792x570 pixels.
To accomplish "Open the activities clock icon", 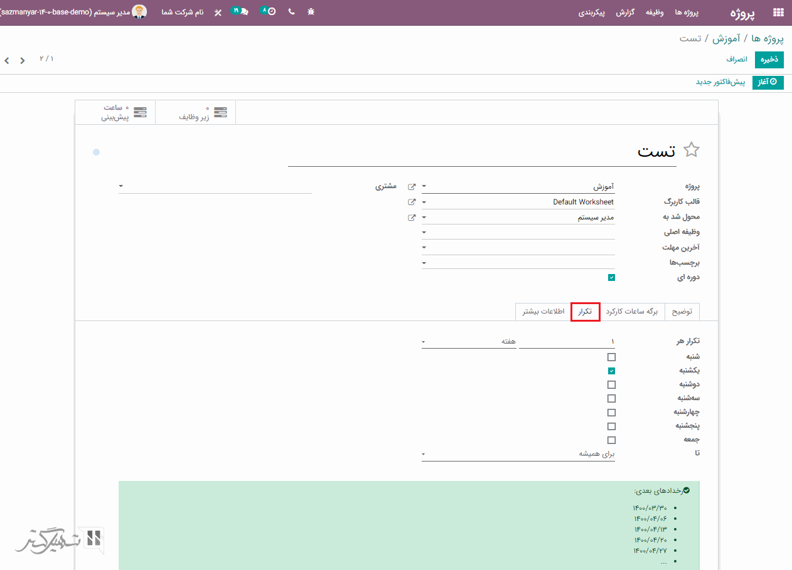I will [269, 11].
